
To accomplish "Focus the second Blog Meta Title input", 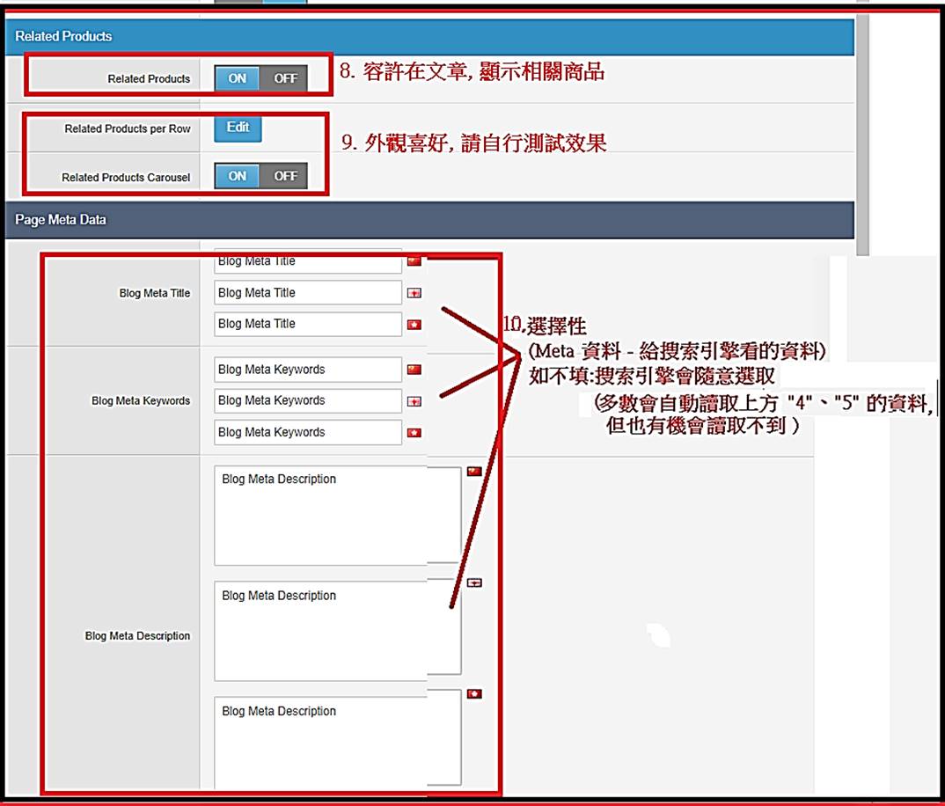I will click(x=307, y=293).
